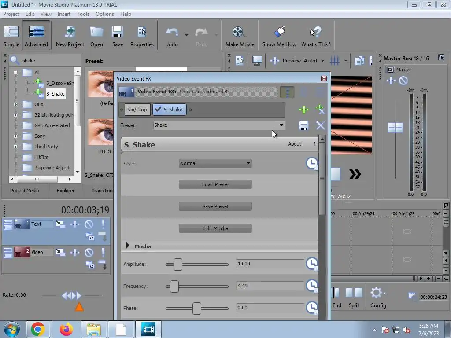
Task: Mute the Text track
Action: (89, 224)
